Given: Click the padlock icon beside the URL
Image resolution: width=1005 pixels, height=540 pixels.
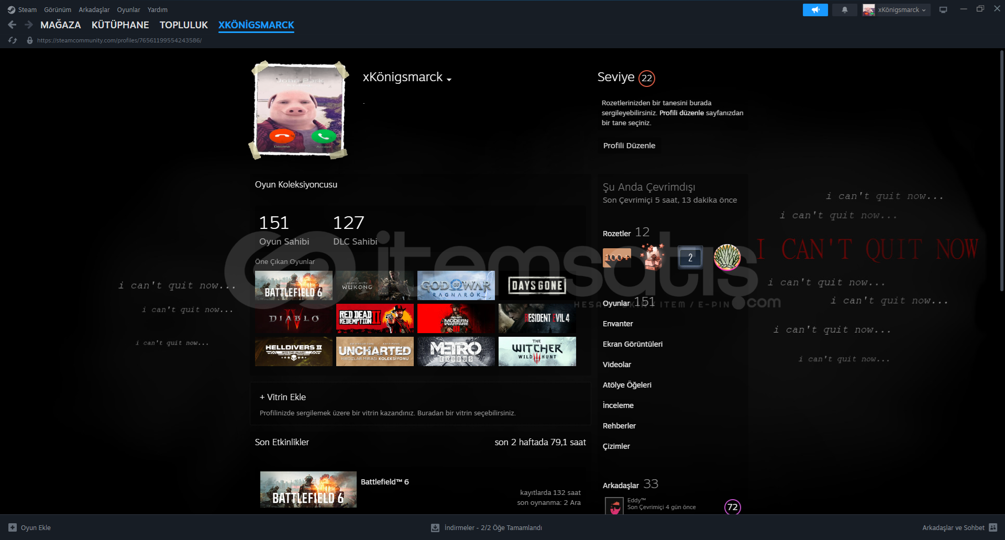Looking at the screenshot, I should point(30,40).
